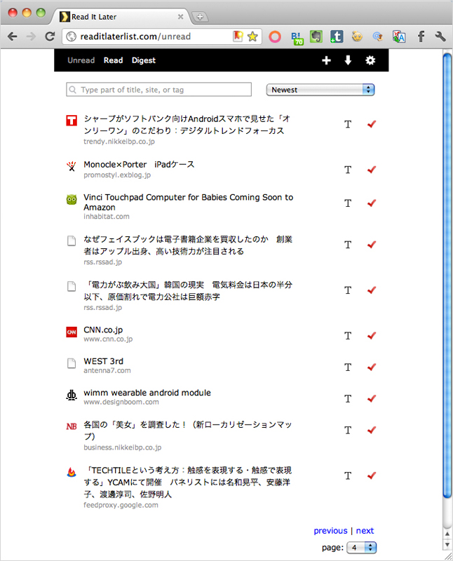Screen dimensions: 453x561
Task: Expand the page number dropdown
Action: (x=362, y=547)
